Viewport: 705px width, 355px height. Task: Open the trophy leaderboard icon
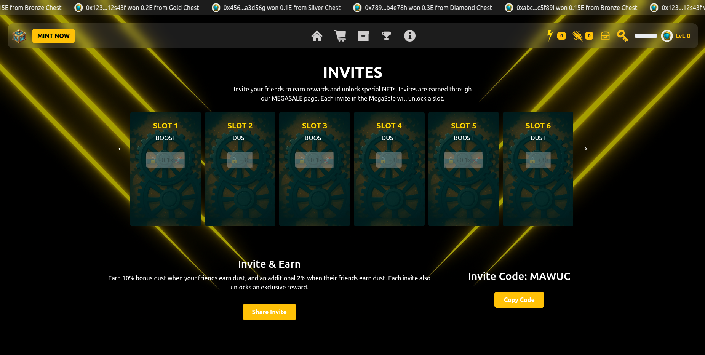click(387, 36)
